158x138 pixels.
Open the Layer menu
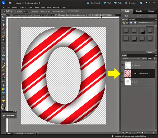[30, 7]
